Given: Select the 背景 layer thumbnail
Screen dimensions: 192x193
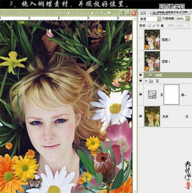Looking at the screenshot, I should (152, 116).
